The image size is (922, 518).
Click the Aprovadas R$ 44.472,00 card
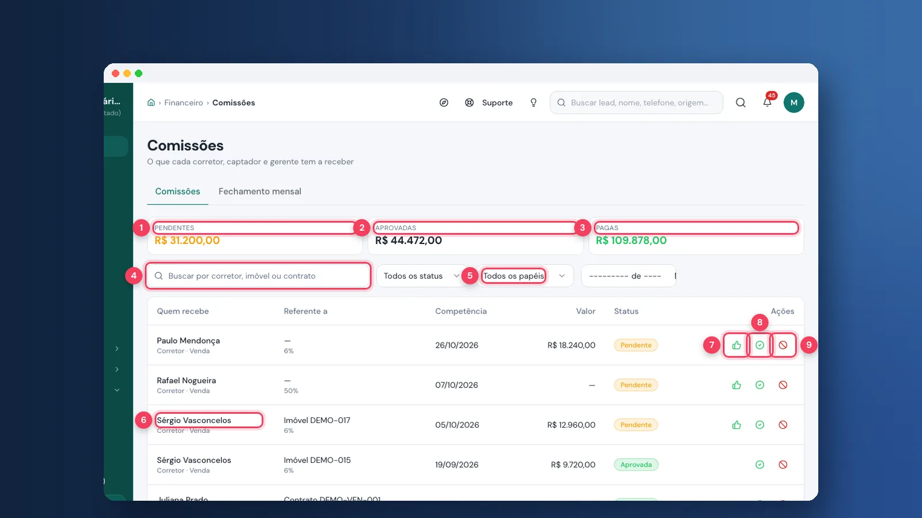click(x=476, y=235)
